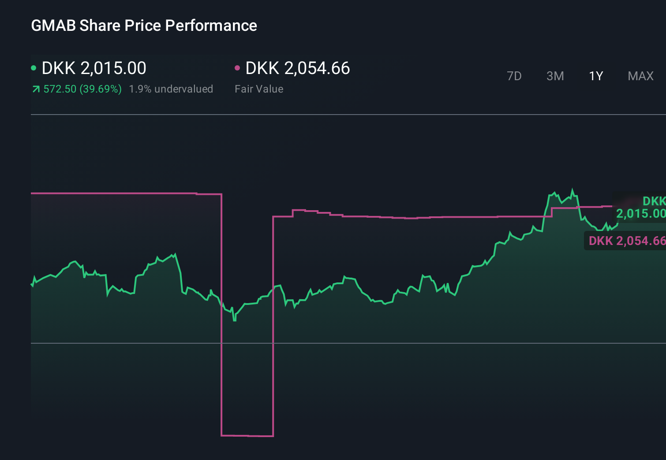Select the green dot next to DKK 2,015.00

(x=34, y=67)
